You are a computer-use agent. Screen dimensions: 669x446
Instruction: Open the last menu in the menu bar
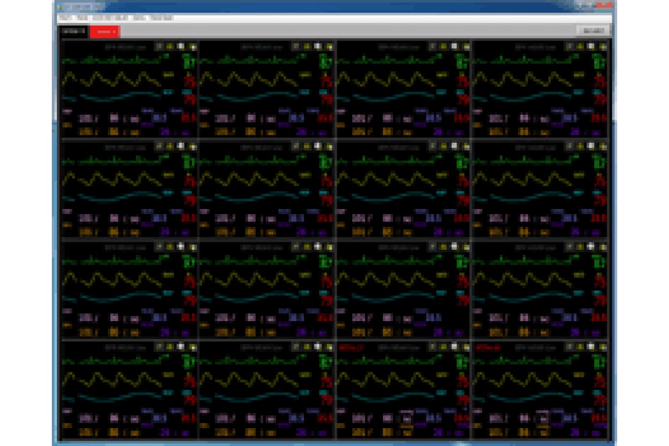(x=162, y=18)
